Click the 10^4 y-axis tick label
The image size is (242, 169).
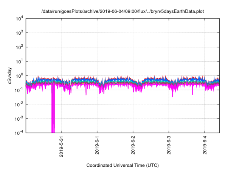click(x=19, y=18)
